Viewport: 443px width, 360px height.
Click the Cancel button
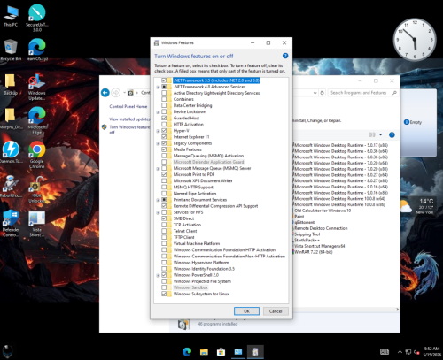pos(276,311)
